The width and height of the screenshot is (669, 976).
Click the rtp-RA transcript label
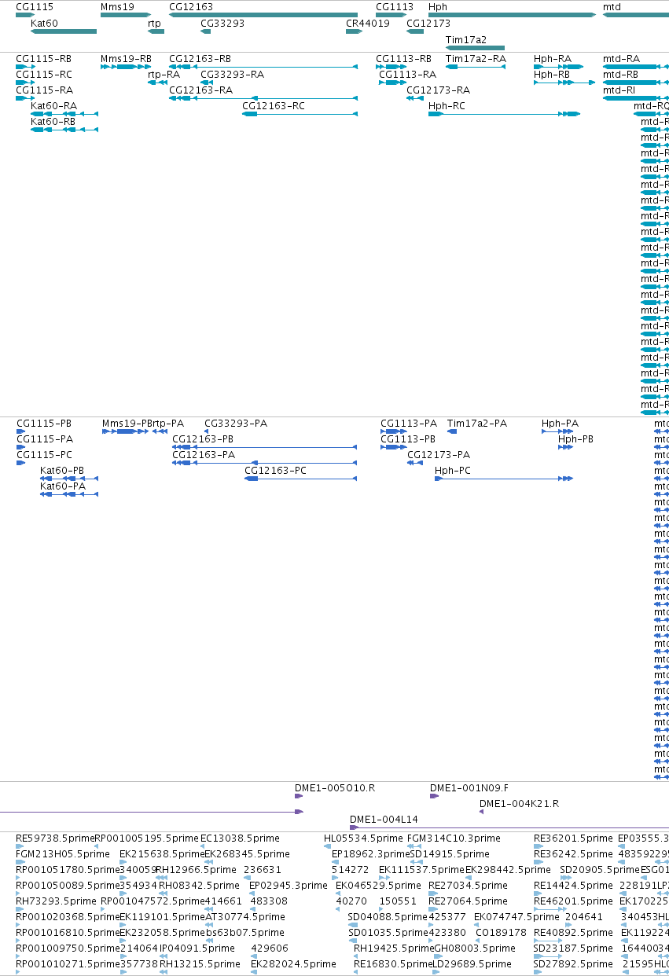click(x=164, y=75)
